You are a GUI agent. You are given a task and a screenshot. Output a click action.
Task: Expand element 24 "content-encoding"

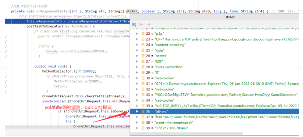pos(137,45)
